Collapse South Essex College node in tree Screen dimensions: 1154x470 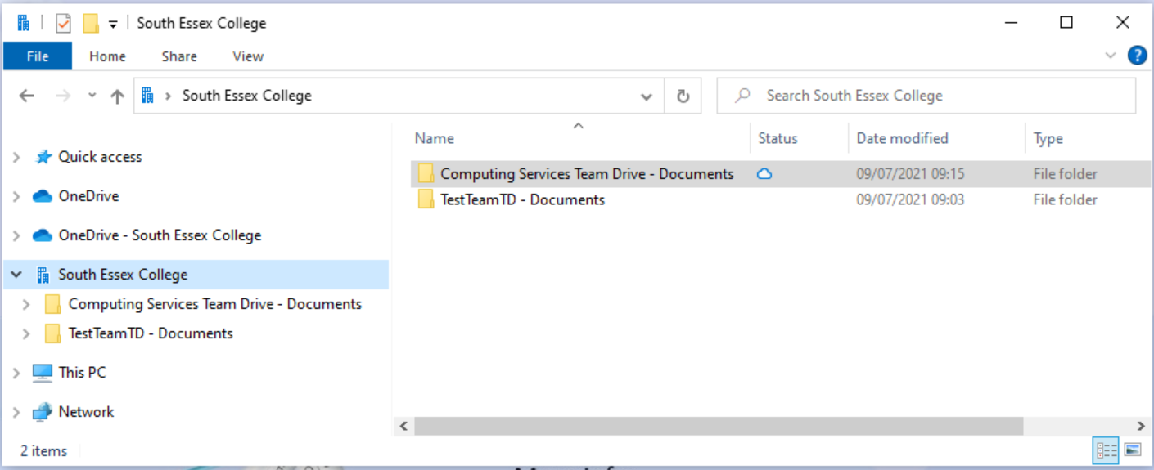[x=16, y=275]
